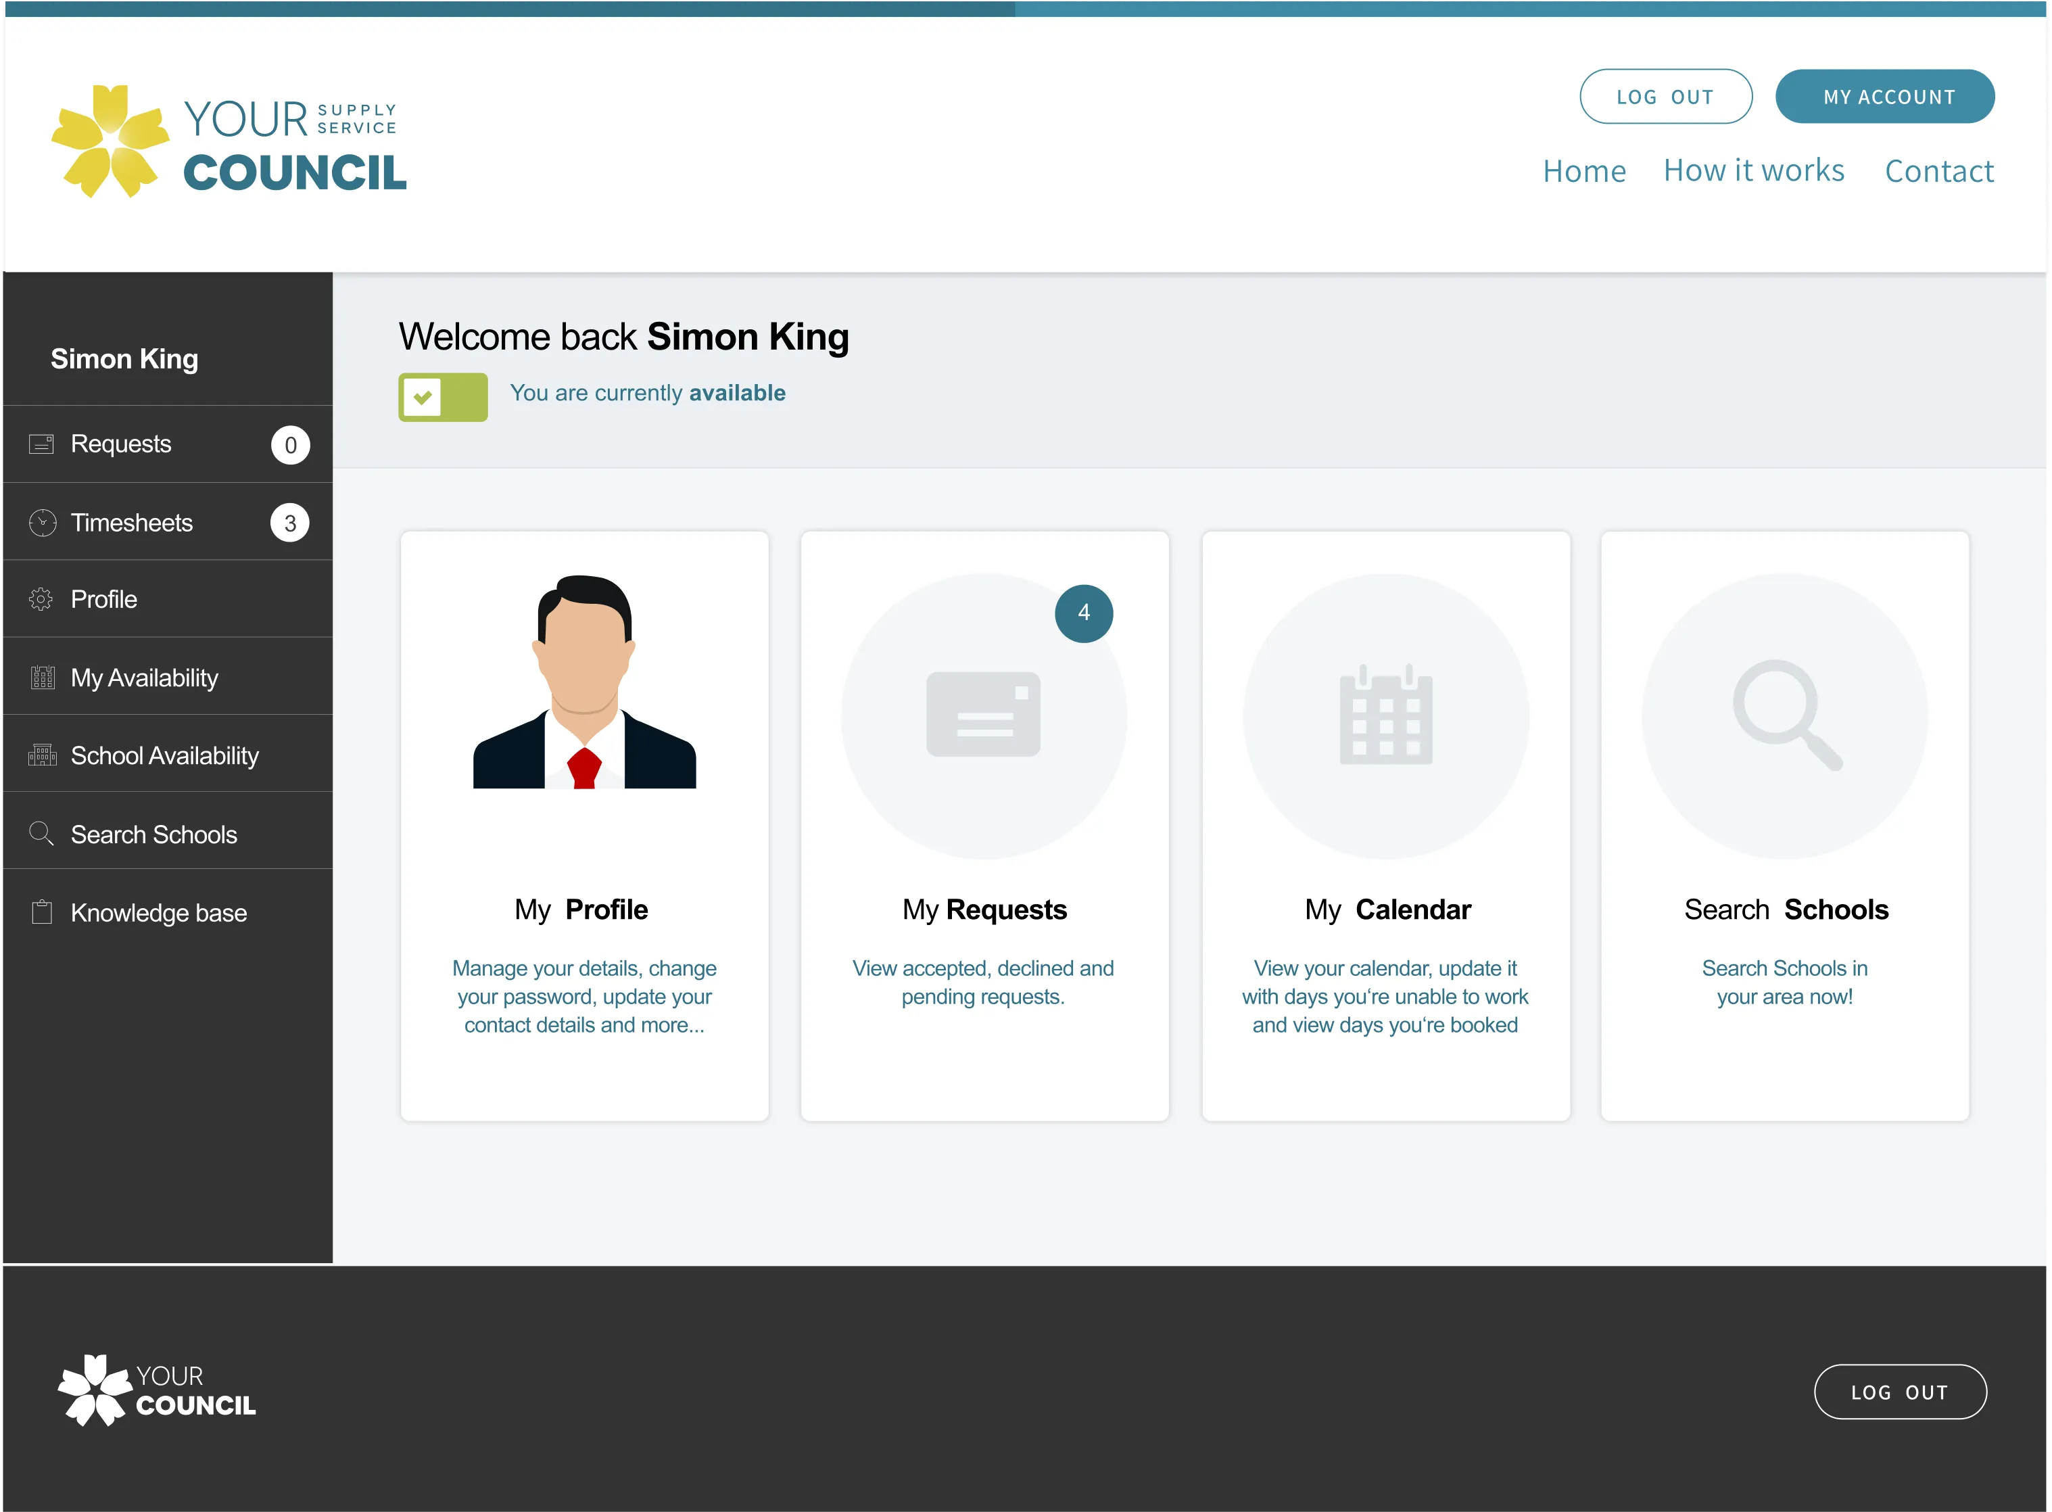
Task: Click the Timesheets clock icon in sidebar
Action: coord(42,523)
